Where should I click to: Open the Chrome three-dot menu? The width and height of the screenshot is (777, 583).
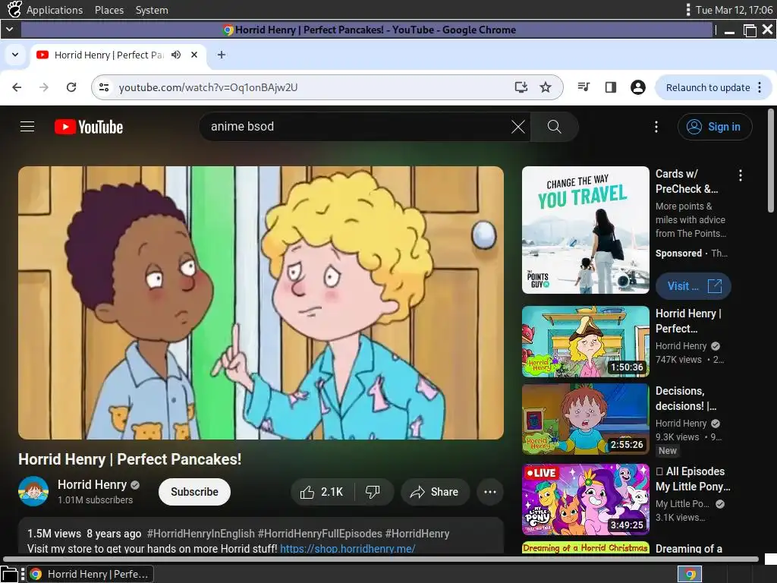pos(760,87)
